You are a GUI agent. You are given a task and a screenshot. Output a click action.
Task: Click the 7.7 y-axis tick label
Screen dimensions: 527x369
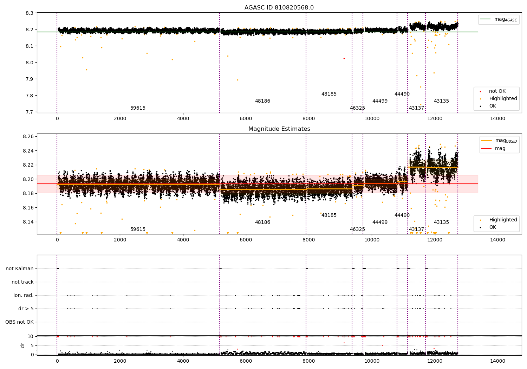[x=30, y=112]
